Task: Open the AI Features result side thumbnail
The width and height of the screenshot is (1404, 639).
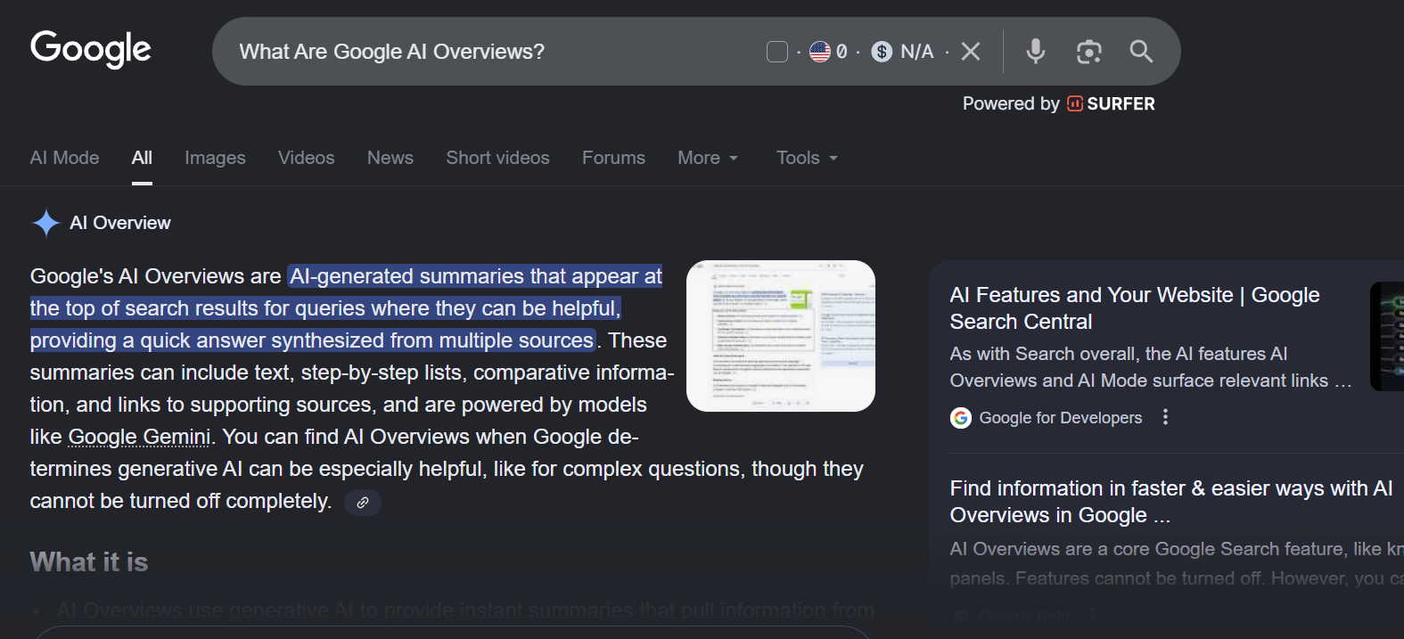Action: [1387, 336]
